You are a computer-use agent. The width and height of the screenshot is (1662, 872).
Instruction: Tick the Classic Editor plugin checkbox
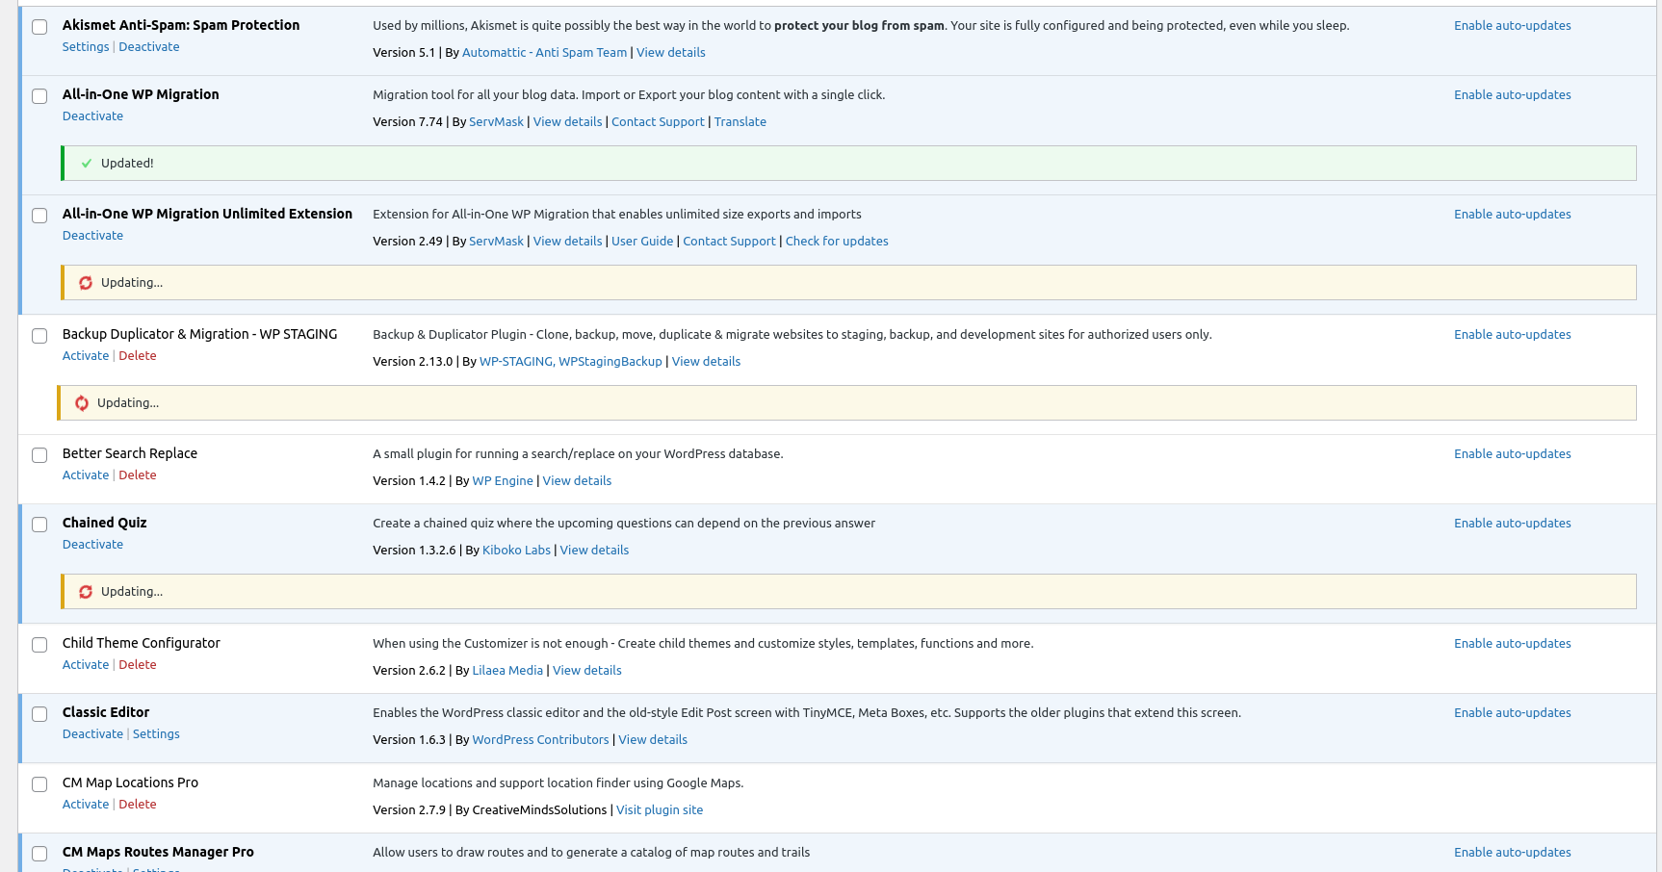pyautogui.click(x=39, y=714)
